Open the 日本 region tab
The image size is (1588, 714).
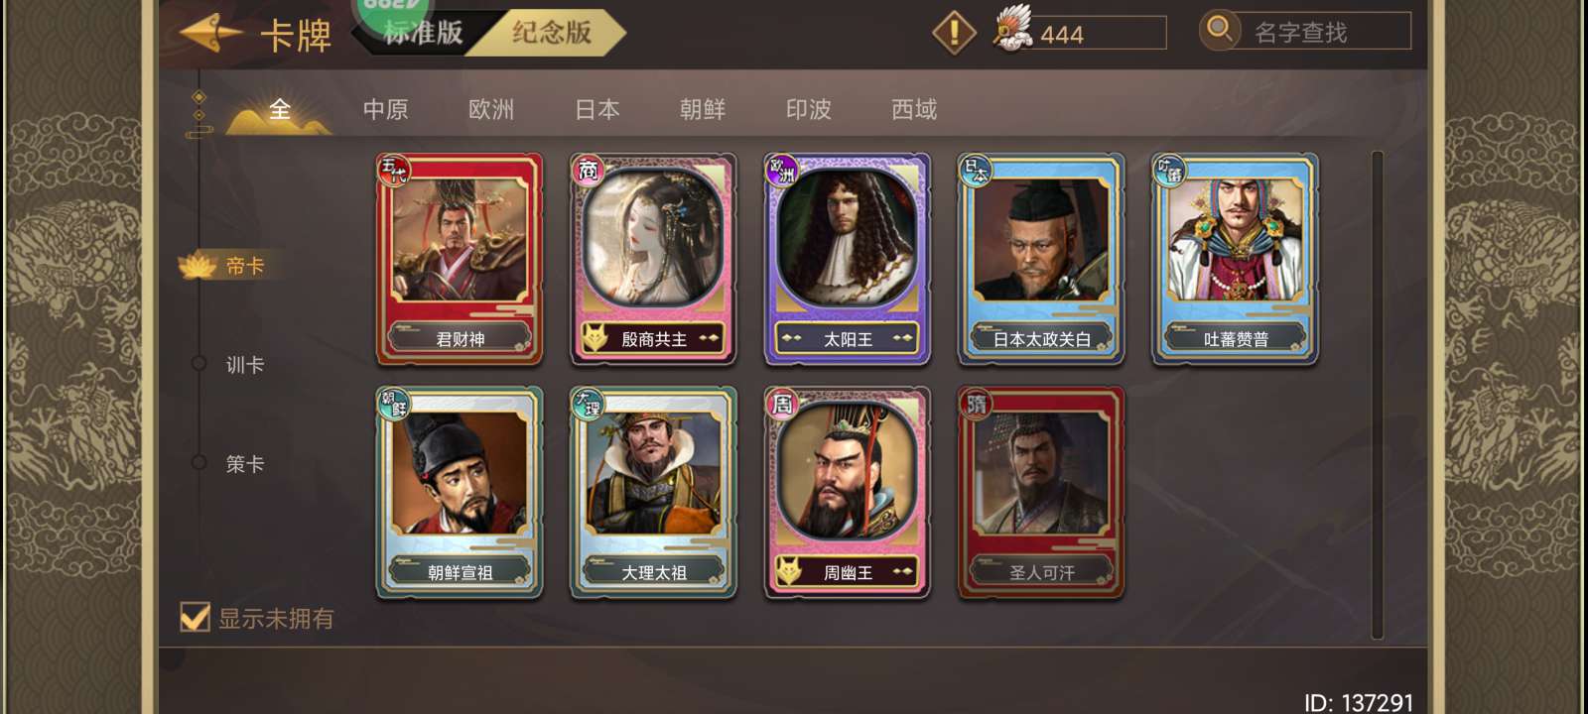pyautogui.click(x=597, y=109)
